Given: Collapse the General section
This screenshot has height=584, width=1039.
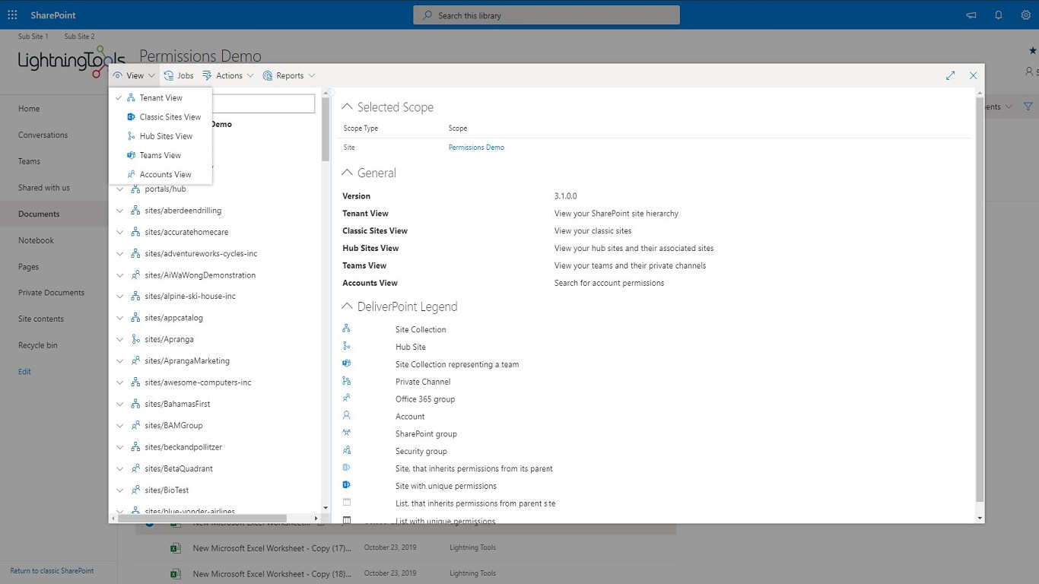Looking at the screenshot, I should (x=347, y=173).
